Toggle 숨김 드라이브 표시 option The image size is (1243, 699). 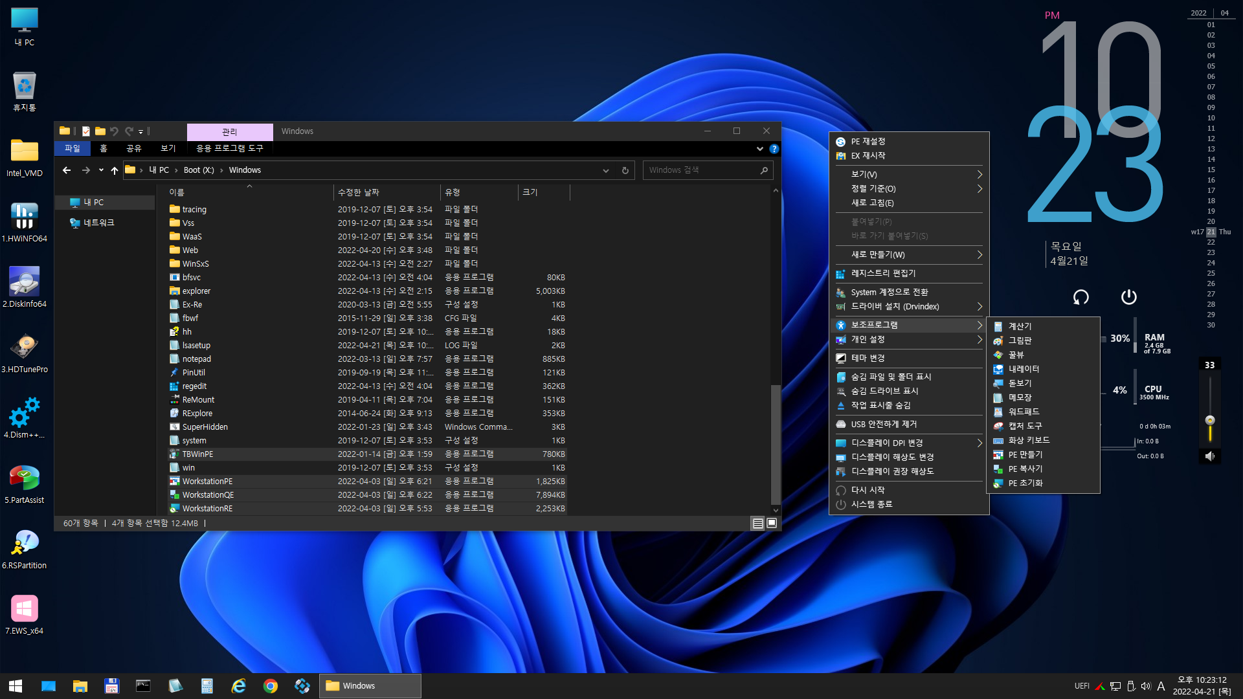click(909, 391)
